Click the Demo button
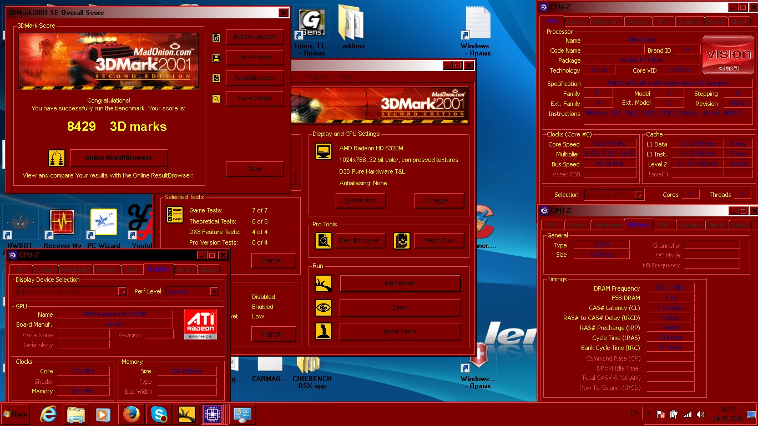 click(400, 307)
